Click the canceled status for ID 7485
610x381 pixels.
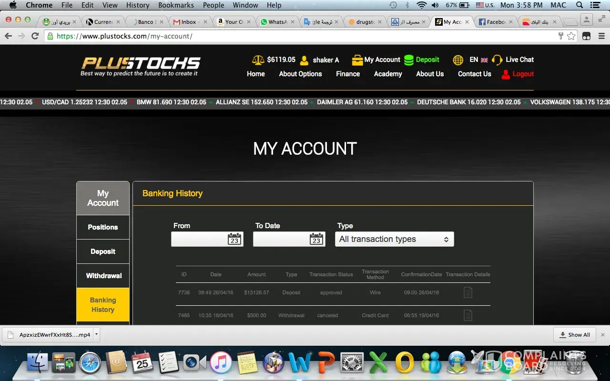coord(327,315)
